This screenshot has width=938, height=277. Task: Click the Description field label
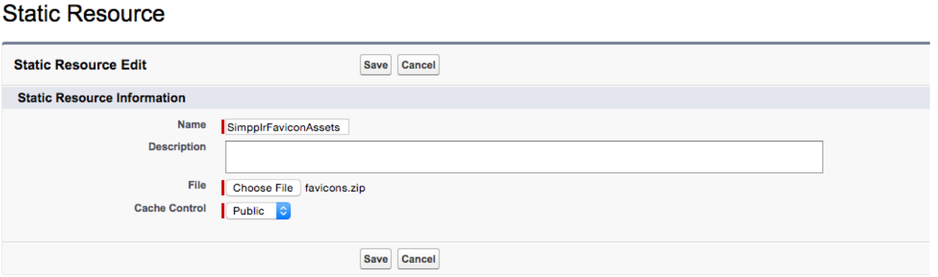click(x=177, y=147)
